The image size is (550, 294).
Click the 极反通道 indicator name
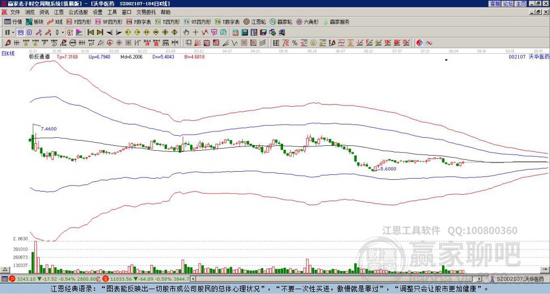(39, 57)
